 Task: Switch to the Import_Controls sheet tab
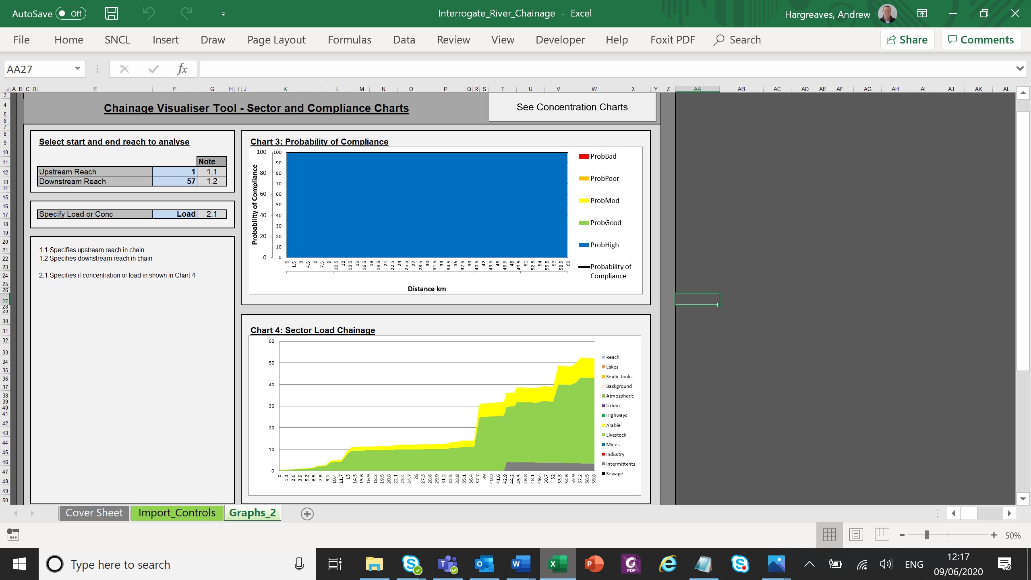[177, 513]
